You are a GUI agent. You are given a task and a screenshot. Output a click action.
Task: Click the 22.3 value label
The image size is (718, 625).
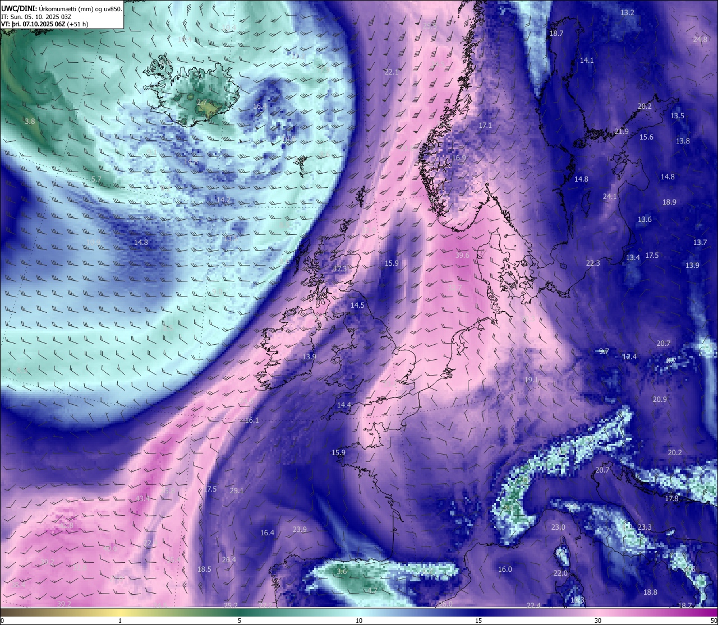tap(593, 263)
